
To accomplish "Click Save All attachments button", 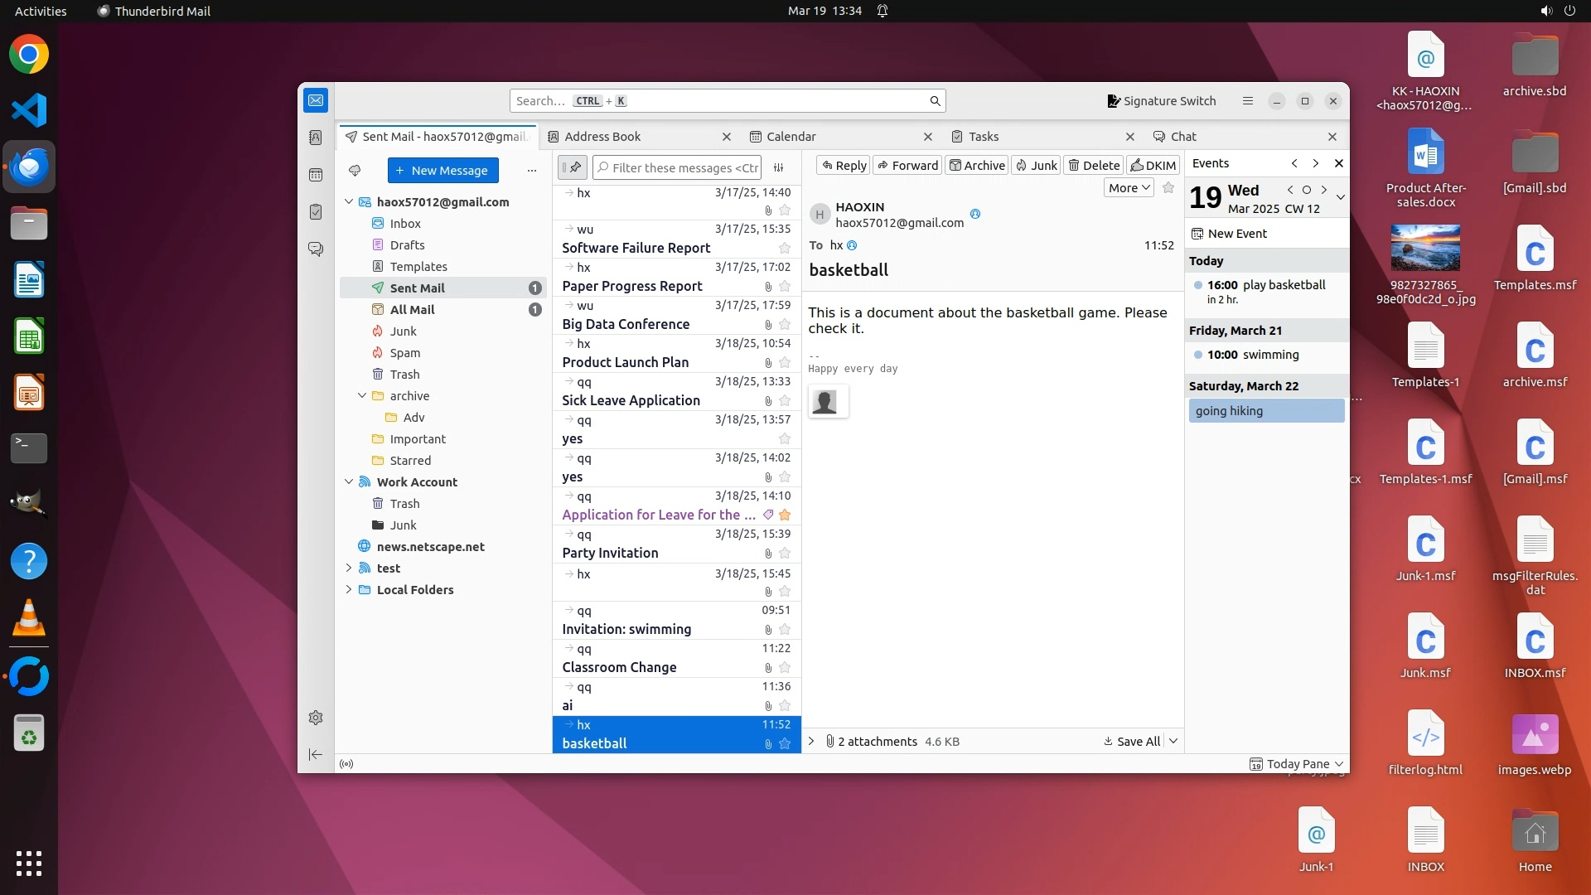I will [x=1132, y=742].
